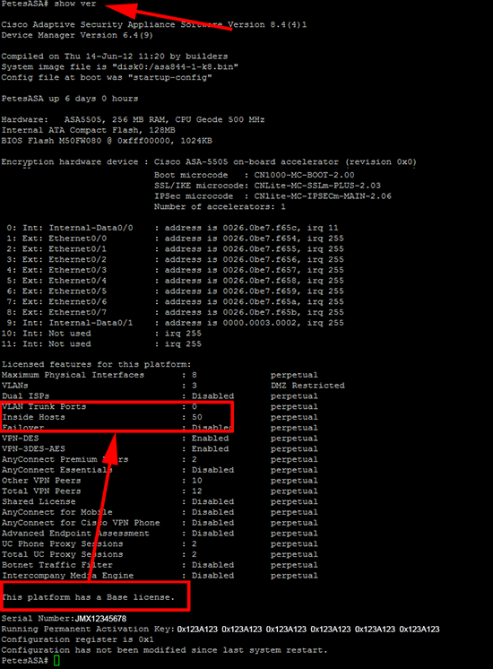Click the Hardware ASA5505 line

(133, 120)
